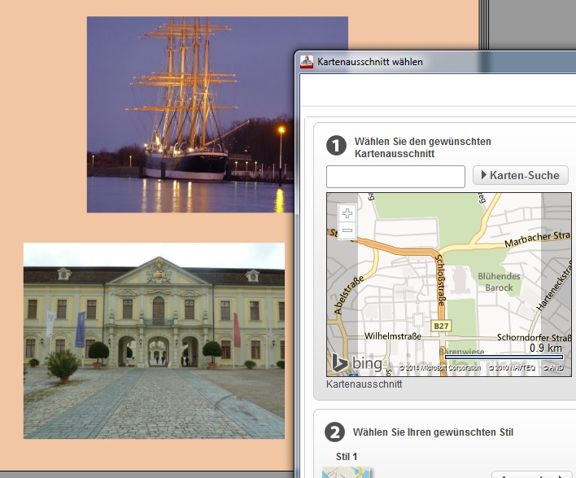Zoom in on the map with plus button
This screenshot has height=478, width=576.
point(347,213)
